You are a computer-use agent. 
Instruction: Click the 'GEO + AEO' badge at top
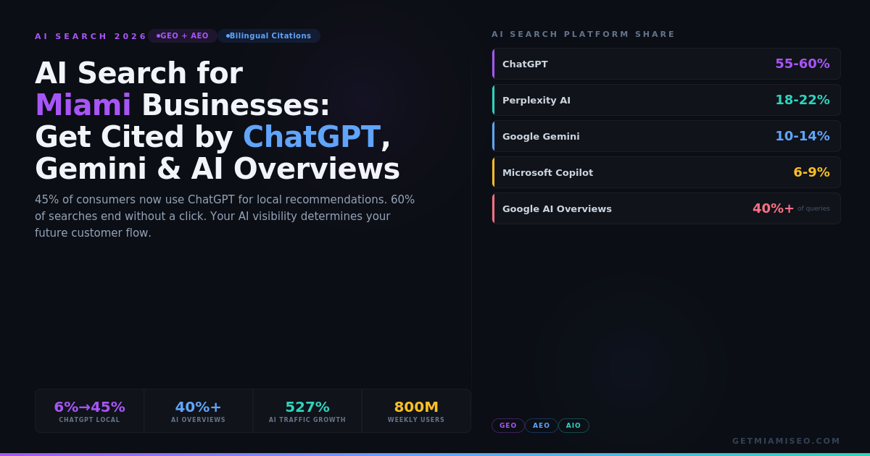(183, 36)
